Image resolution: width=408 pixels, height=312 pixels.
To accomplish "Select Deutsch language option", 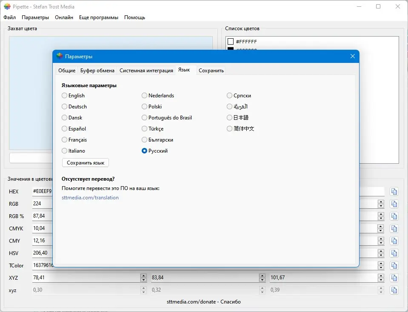I will [64, 107].
